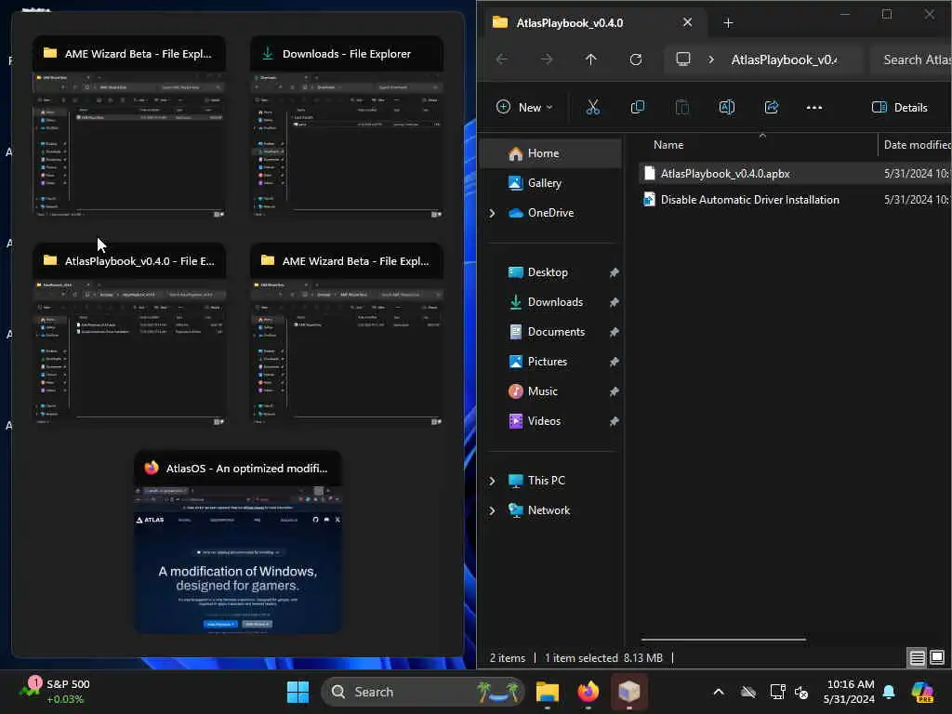Click the network display tray icon
The width and height of the screenshot is (952, 714).
pos(777,692)
